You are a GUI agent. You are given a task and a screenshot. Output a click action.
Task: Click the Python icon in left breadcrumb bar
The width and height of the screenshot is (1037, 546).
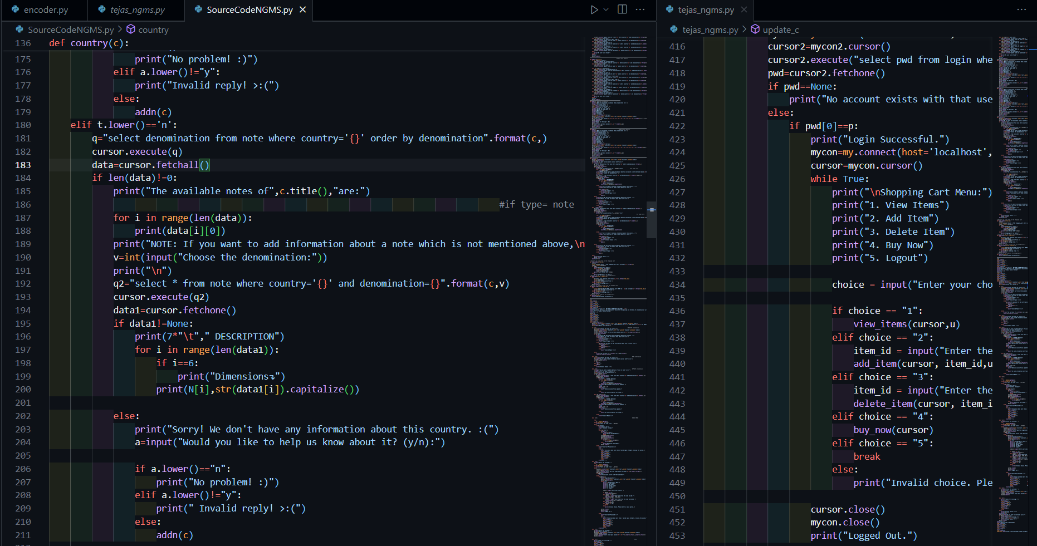19,29
